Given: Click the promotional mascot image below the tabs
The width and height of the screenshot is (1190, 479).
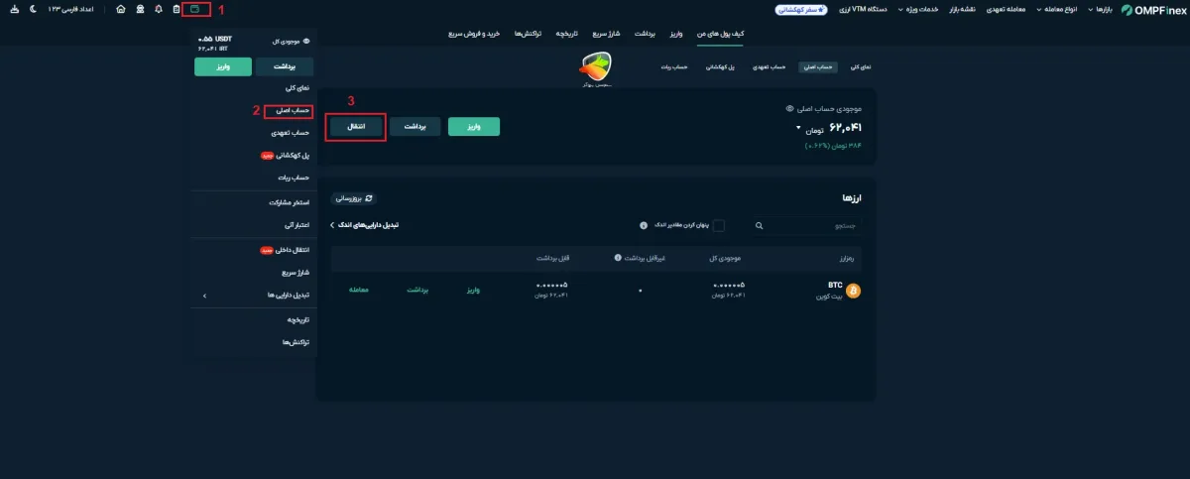Looking at the screenshot, I should (x=597, y=70).
